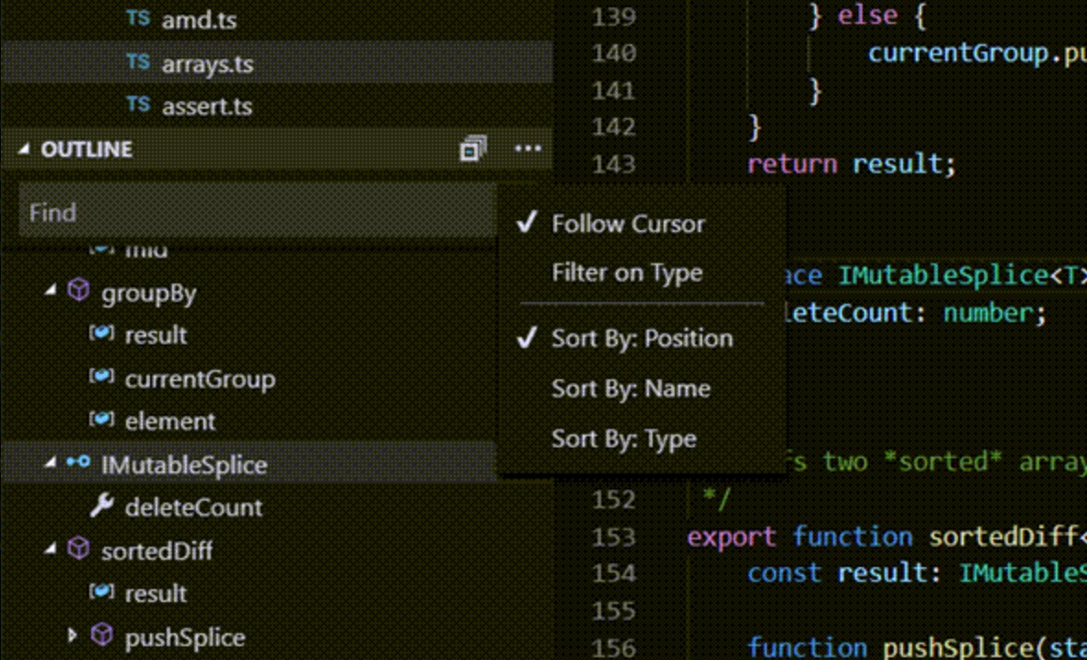
Task: Click the groupBy function cube icon
Action: pos(78,290)
